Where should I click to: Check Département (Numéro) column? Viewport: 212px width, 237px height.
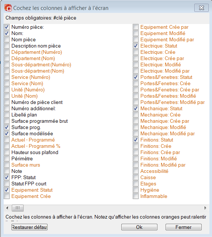7,52
